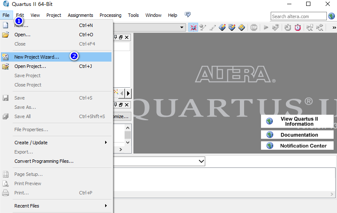Open the Tools menu
The image size is (337, 213).
pyautogui.click(x=133, y=15)
